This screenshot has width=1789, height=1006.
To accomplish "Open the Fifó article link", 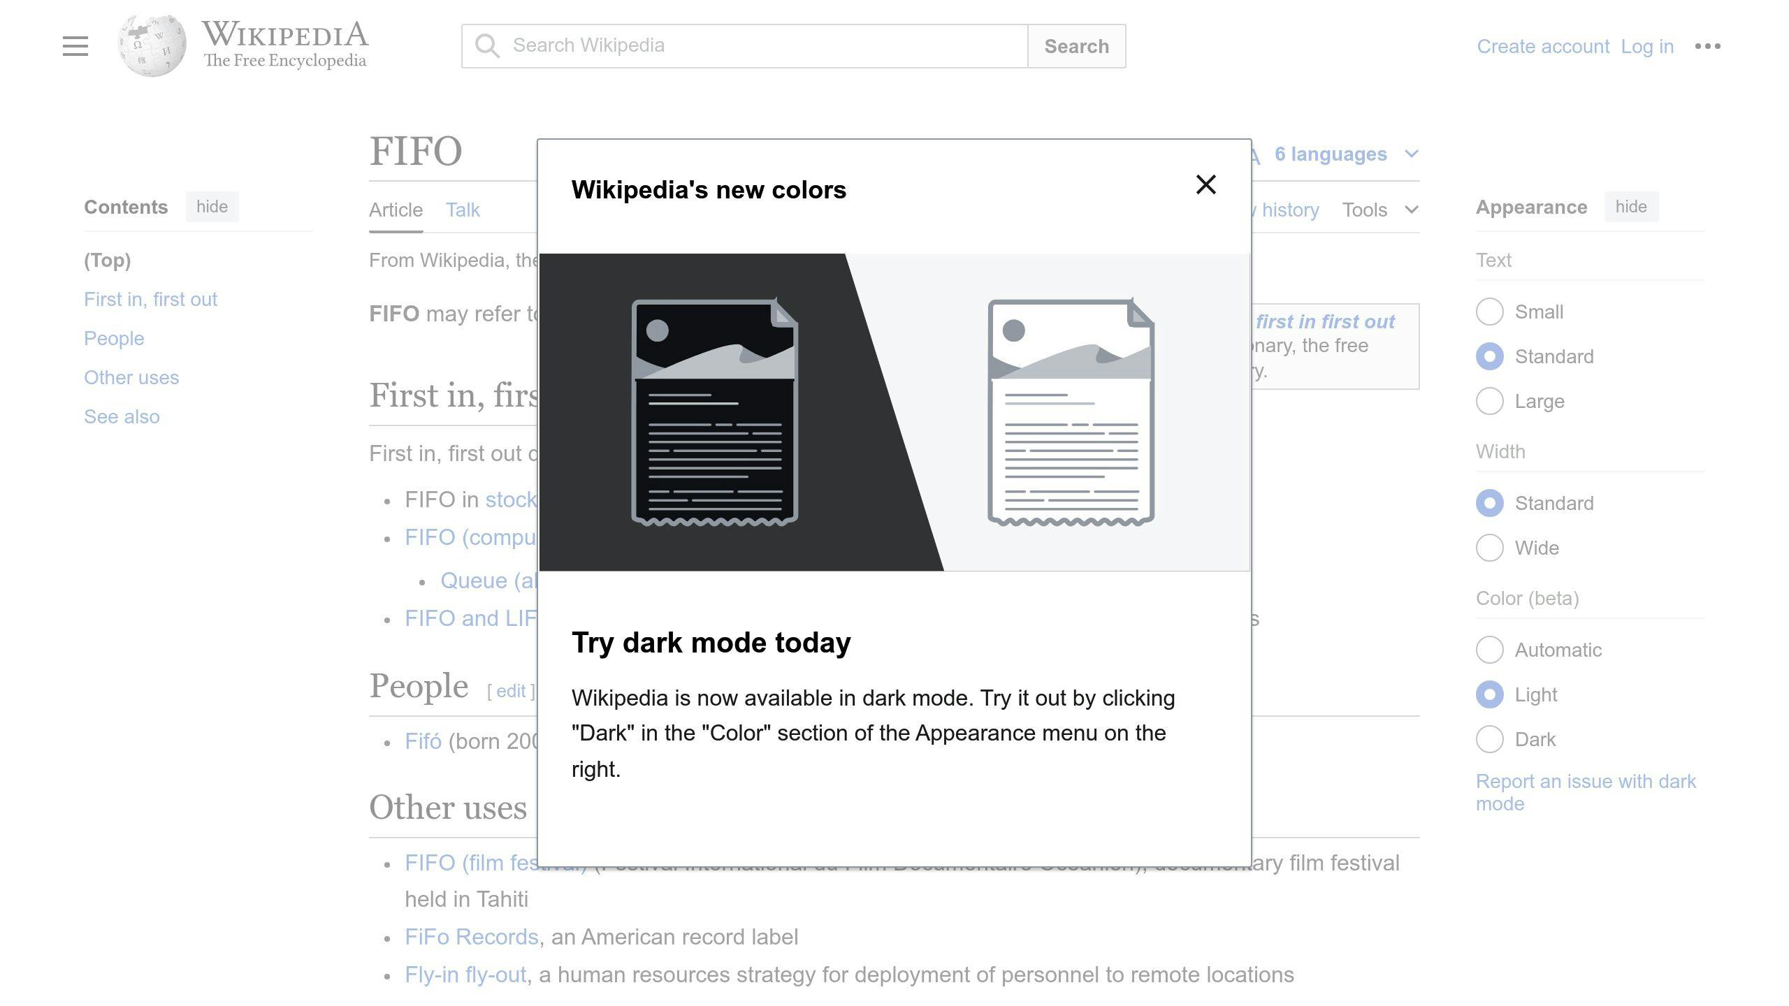I will 423,741.
